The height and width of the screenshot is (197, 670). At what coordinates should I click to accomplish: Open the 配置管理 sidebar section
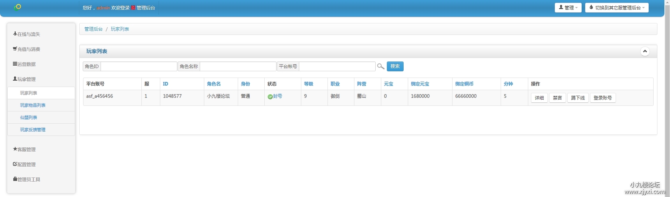coord(24,165)
